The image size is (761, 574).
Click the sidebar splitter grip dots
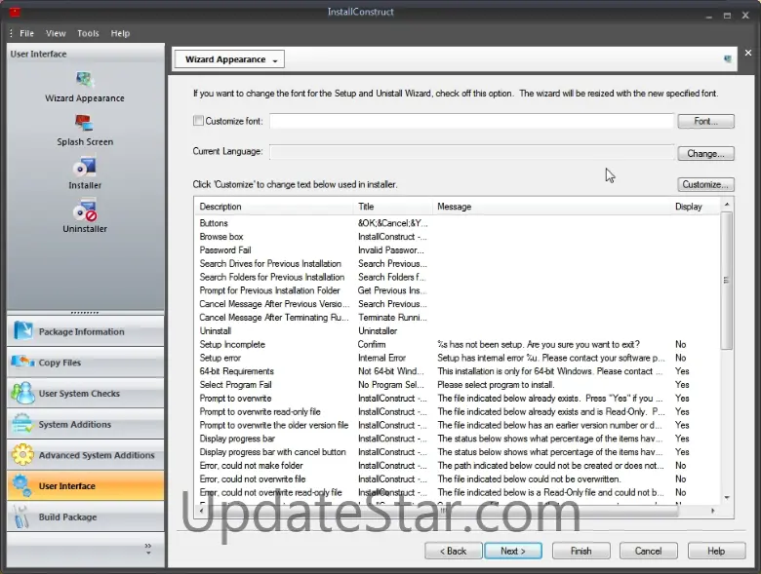pyautogui.click(x=85, y=313)
